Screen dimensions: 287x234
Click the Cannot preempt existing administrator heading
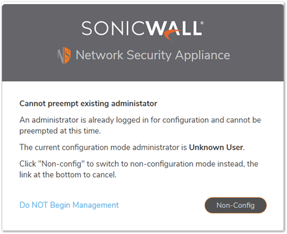point(88,104)
